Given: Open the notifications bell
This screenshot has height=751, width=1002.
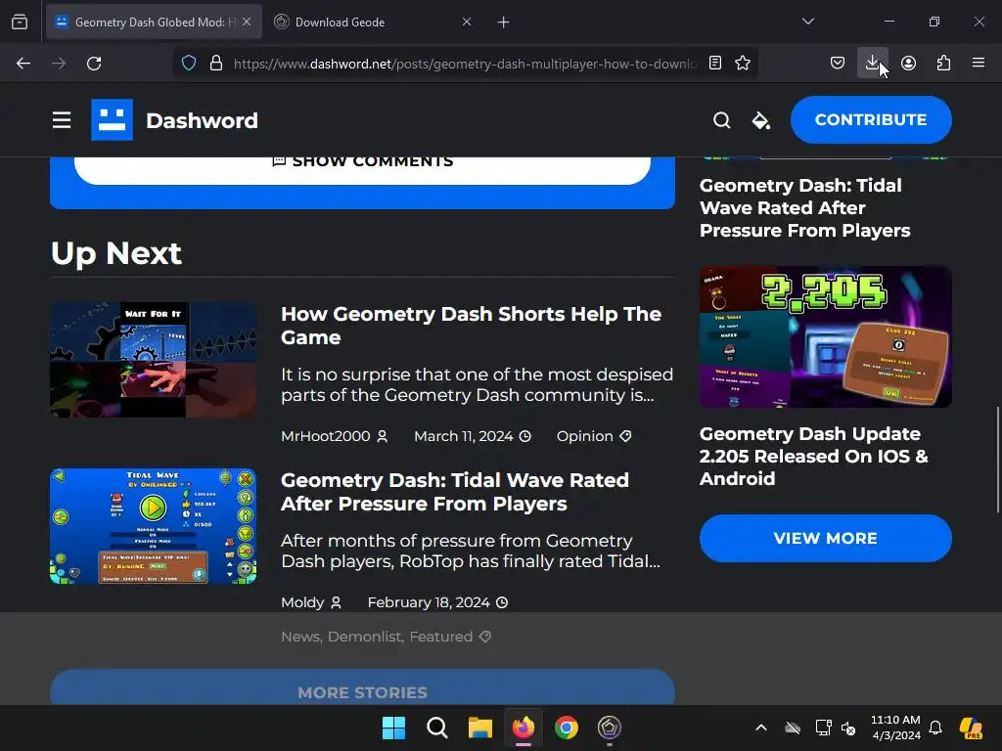Looking at the screenshot, I should click(935, 728).
